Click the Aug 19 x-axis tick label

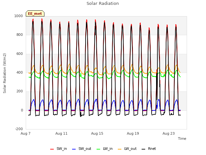[133, 133]
